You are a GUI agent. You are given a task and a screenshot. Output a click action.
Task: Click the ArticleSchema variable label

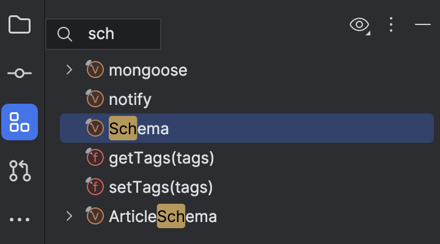pos(163,217)
